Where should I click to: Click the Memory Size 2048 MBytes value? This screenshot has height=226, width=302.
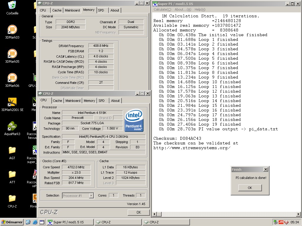pyautogui.click(x=70, y=27)
